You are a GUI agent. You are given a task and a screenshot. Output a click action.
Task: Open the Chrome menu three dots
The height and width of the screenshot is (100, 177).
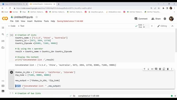(175, 8)
